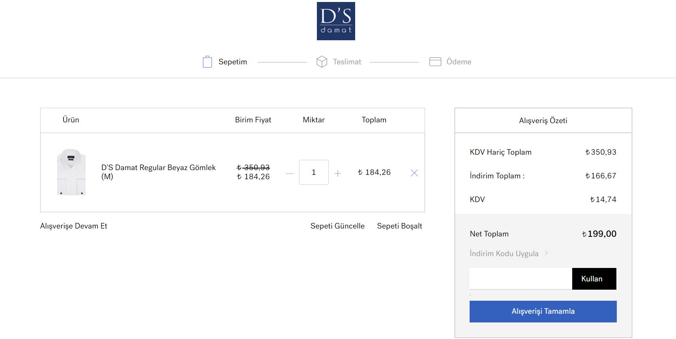676x339 pixels.
Task: Click Sepeti Güncelle link
Action: coord(337,226)
